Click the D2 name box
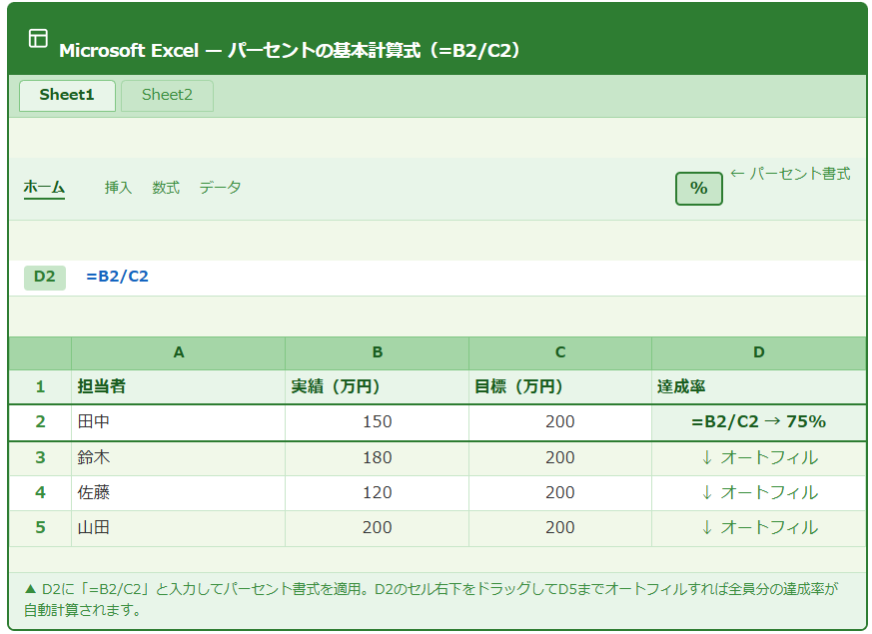This screenshot has height=634, width=872. [x=44, y=277]
